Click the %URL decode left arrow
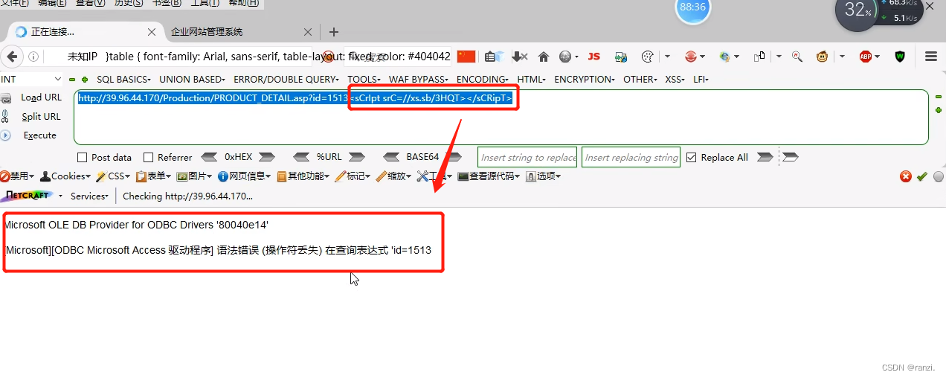Viewport: 946px width, 378px height. tap(302, 157)
